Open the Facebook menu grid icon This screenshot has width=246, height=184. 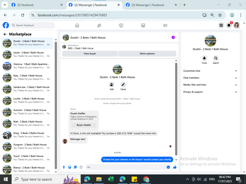click(x=221, y=26)
